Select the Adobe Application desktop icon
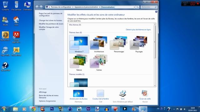 pyautogui.click(x=16, y=37)
